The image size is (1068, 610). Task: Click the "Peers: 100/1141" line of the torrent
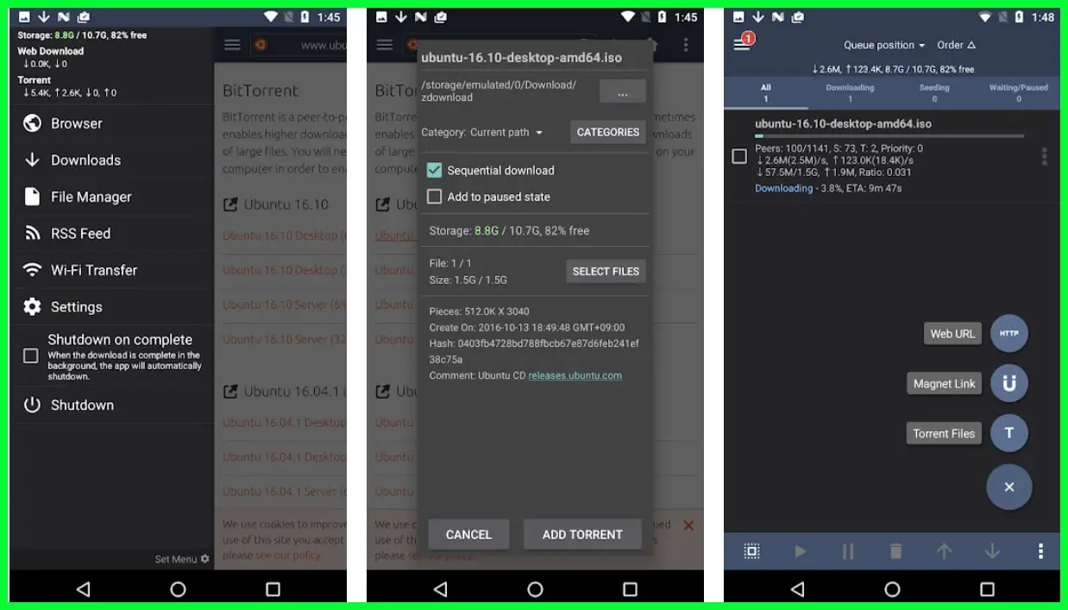(x=839, y=148)
